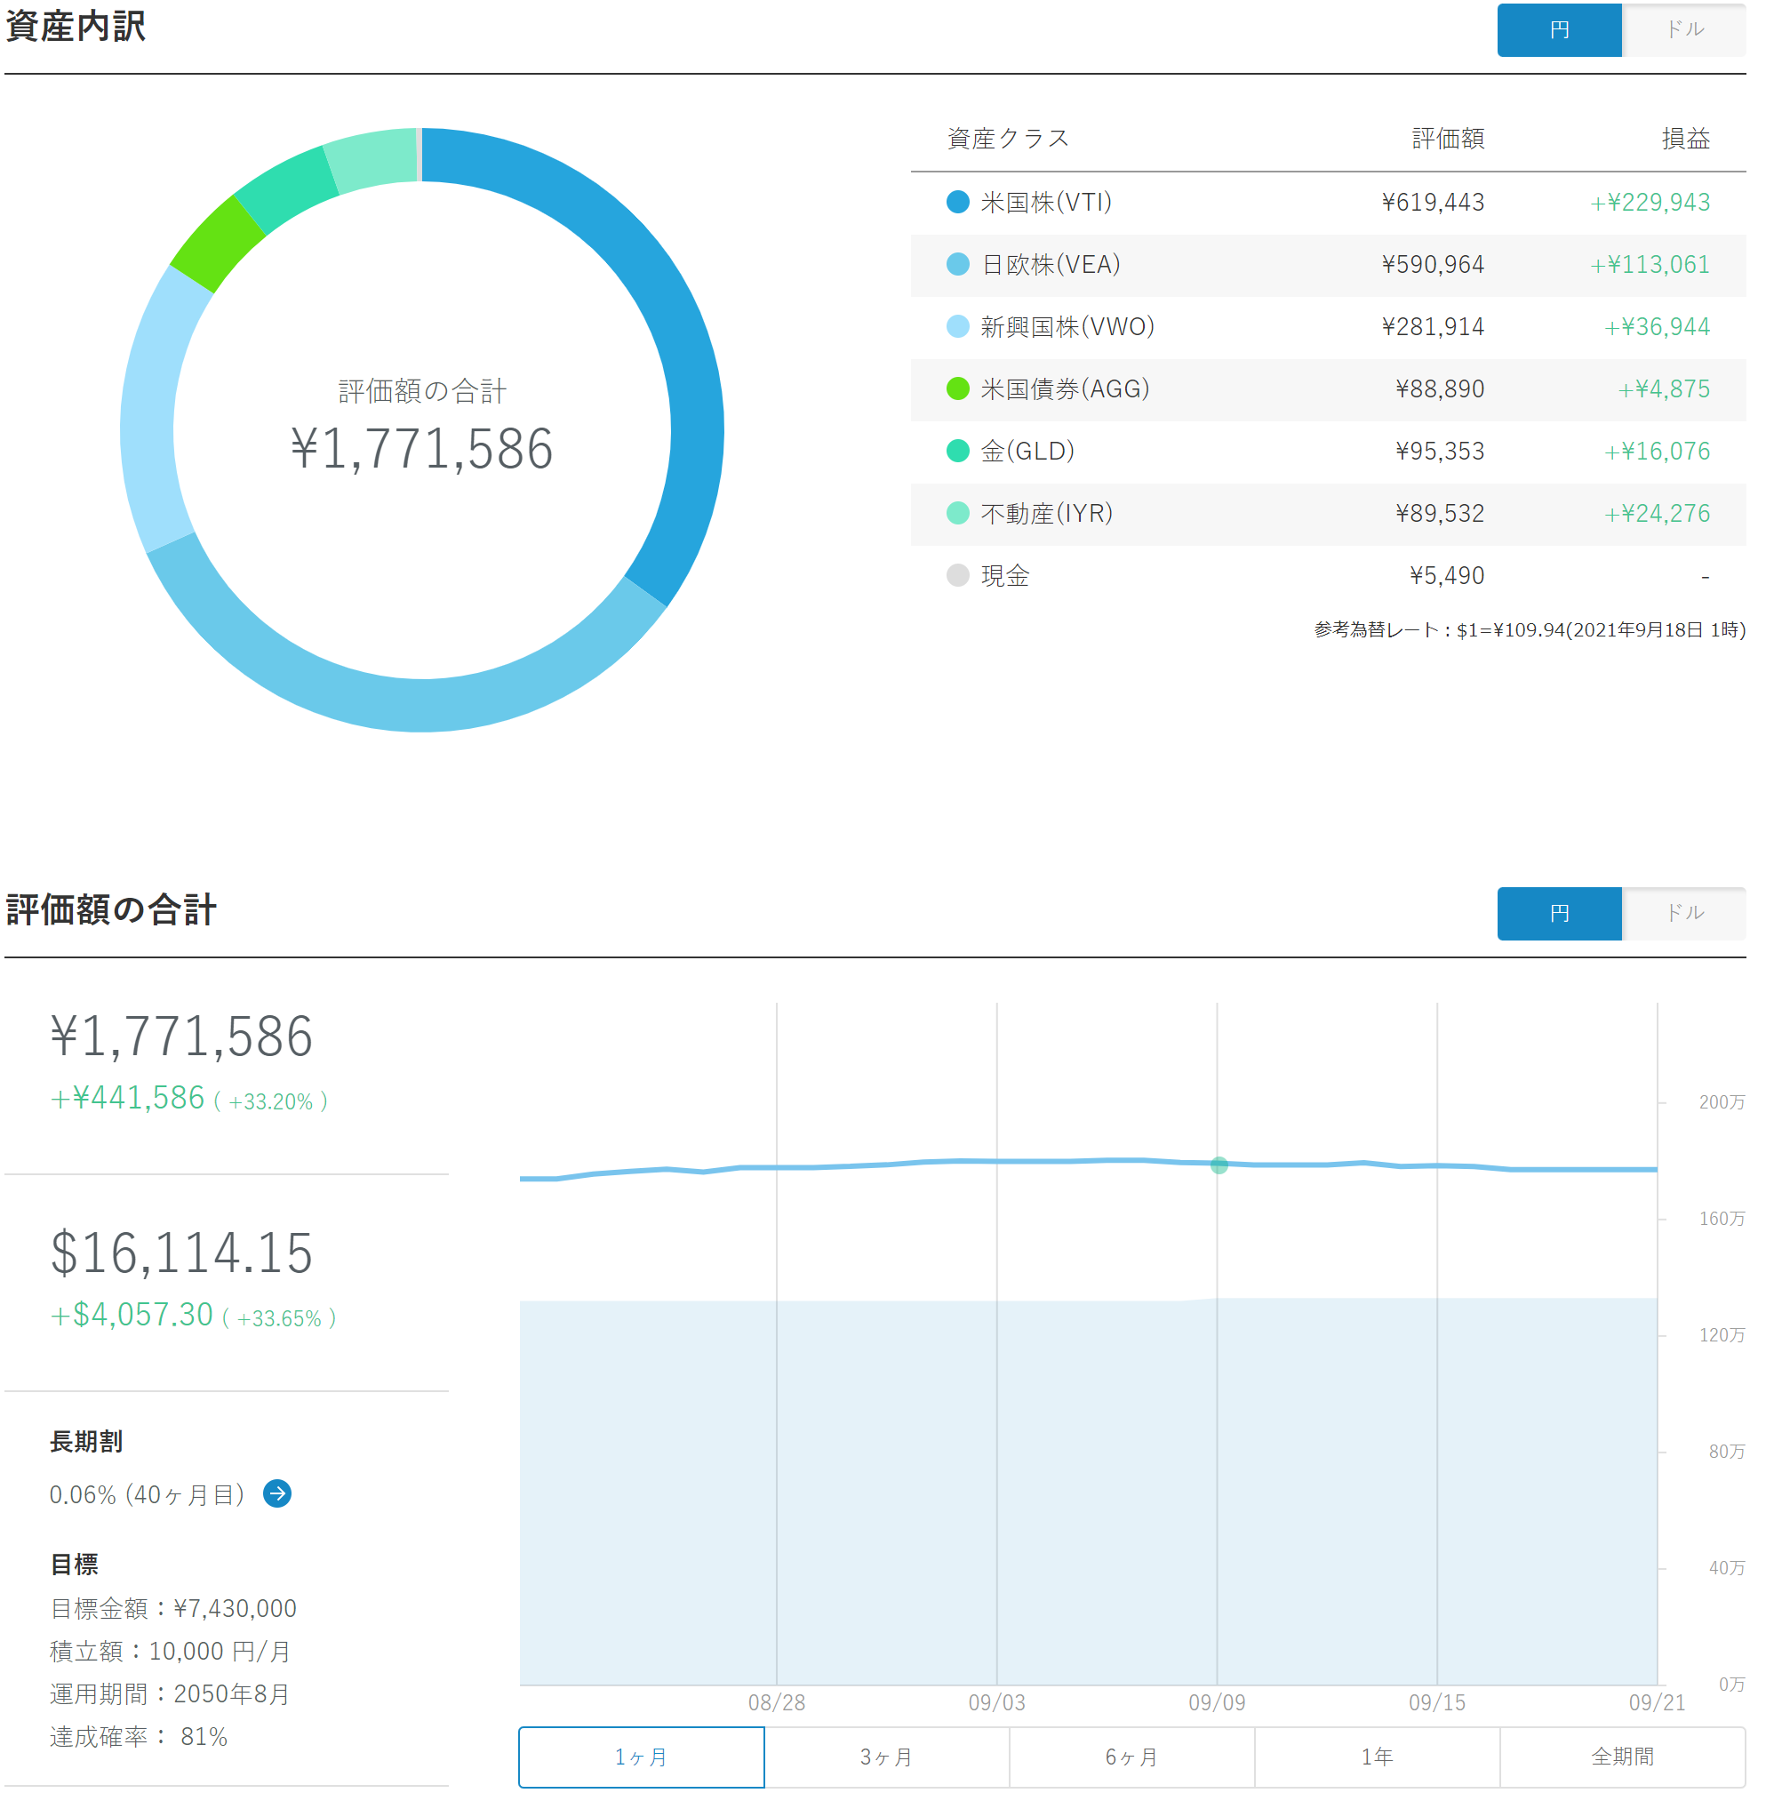Open the 1年 period tab
This screenshot has height=1801, width=1774.
[1378, 1759]
